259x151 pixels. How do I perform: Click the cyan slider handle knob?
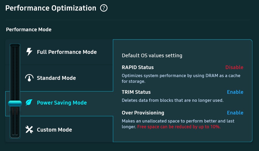tap(15, 104)
